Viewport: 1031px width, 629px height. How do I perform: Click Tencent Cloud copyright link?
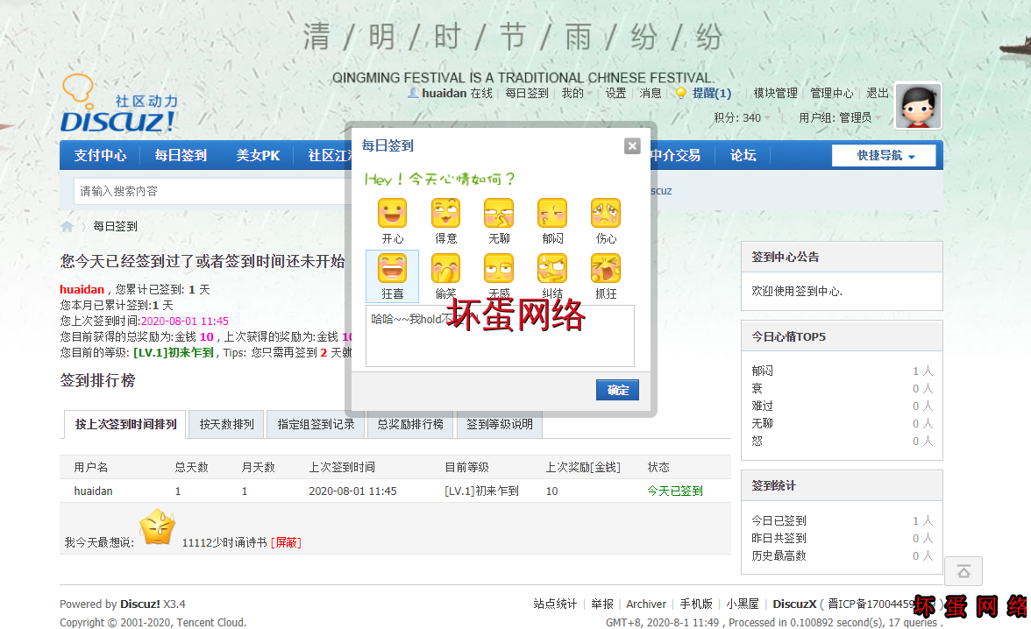pos(211,622)
